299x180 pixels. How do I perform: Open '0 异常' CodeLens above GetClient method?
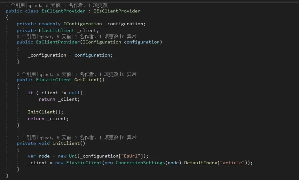coord(129,74)
